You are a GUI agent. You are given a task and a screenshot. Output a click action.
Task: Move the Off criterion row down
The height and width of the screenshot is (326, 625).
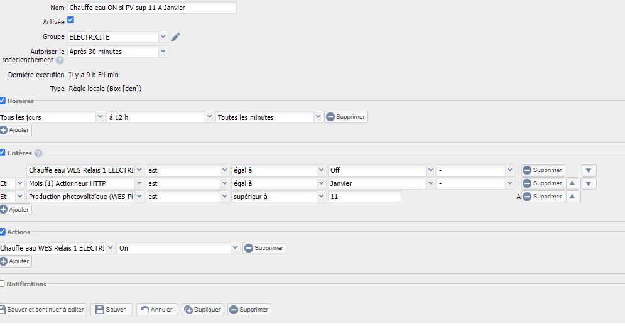pos(589,170)
